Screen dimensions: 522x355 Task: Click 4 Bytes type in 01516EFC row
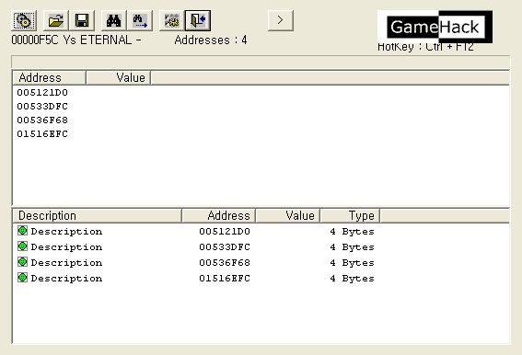[x=353, y=279]
